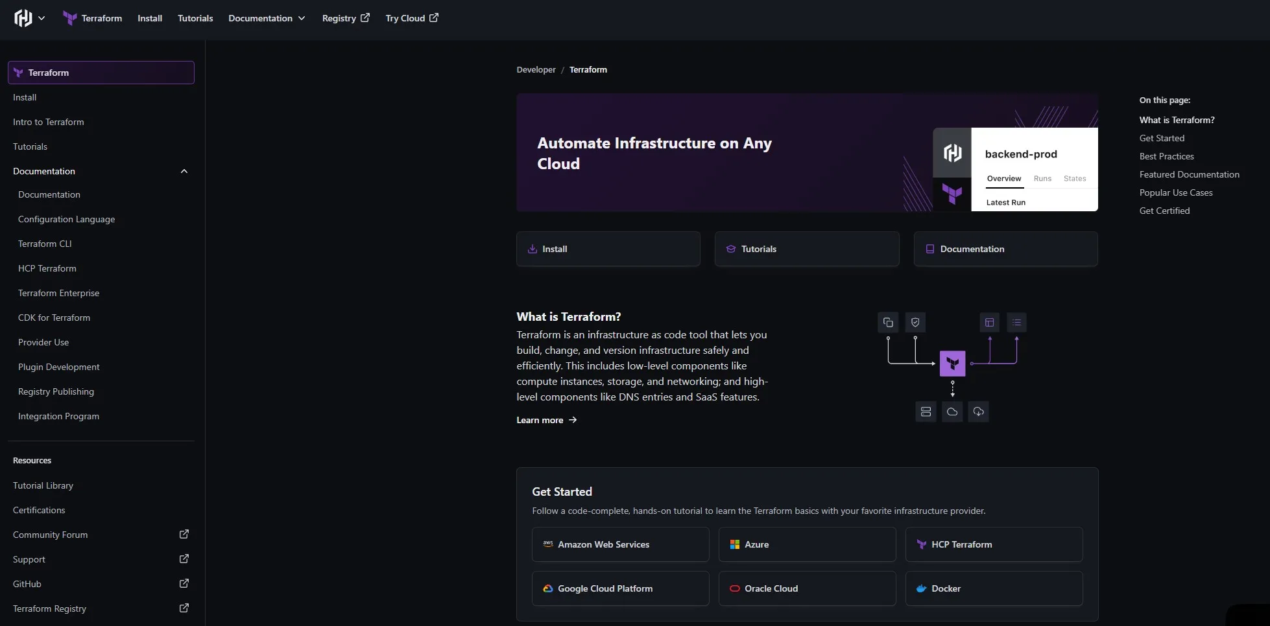Click the Azure logo icon
The height and width of the screenshot is (626, 1270).
pos(735,544)
